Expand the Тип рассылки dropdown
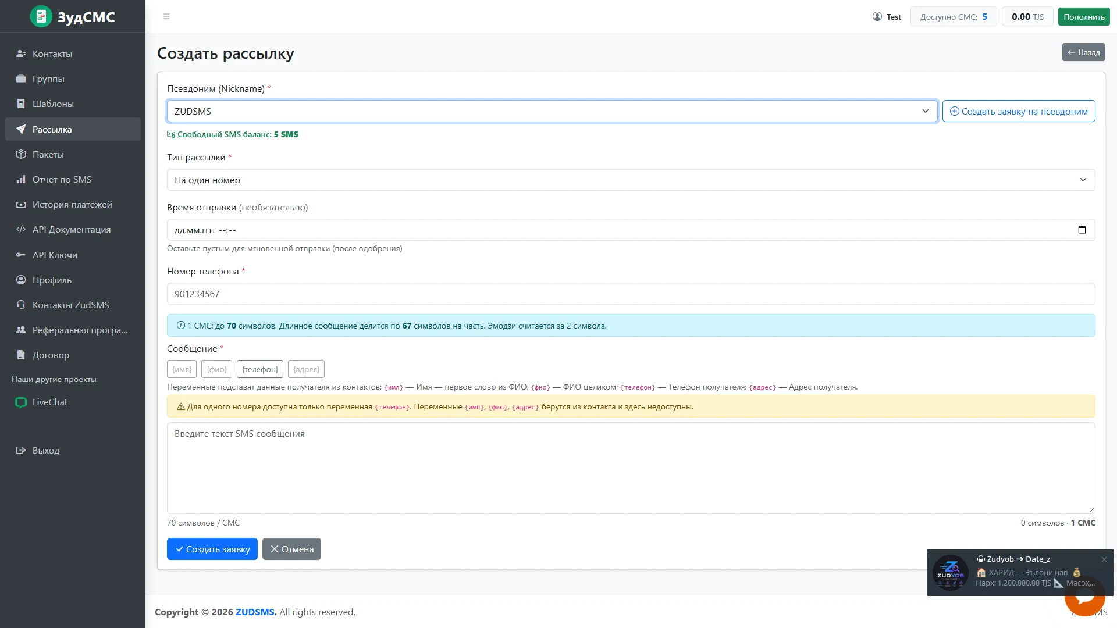Viewport: 1117px width, 628px height. coord(631,180)
